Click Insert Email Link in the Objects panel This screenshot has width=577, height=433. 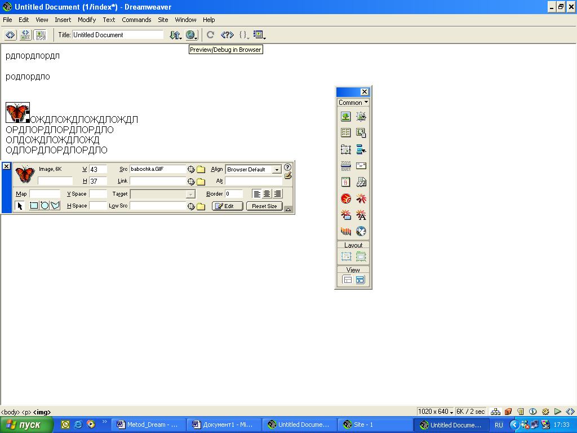[361, 166]
